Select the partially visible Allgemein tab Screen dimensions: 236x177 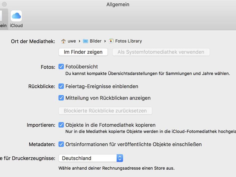tap(3, 19)
